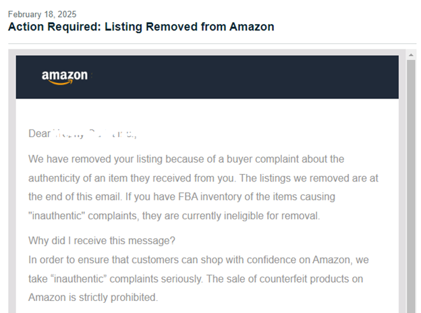Viewport: 421px width, 313px height.
Task: Select the 'Action Required: Listing Removed' heading
Action: (141, 27)
